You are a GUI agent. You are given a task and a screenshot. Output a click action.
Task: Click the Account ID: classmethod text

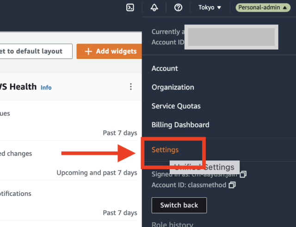click(x=189, y=185)
